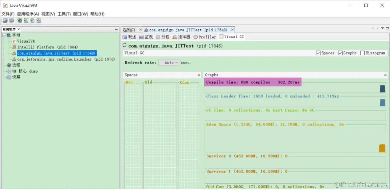390x190 pixels.
Task: Open the 工具(T) menu
Action: point(64,14)
